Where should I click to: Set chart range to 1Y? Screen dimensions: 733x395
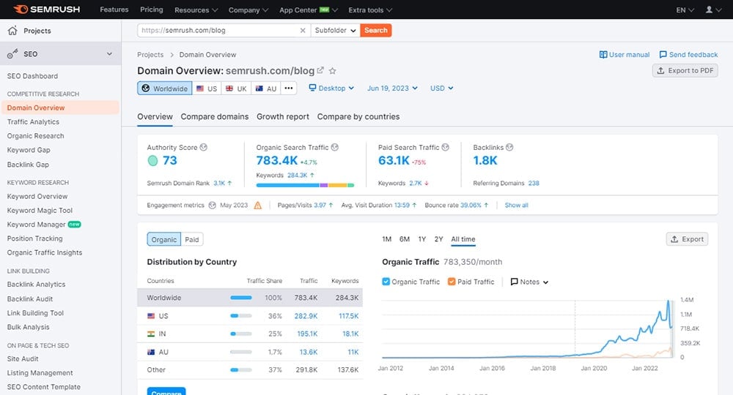pyautogui.click(x=422, y=239)
